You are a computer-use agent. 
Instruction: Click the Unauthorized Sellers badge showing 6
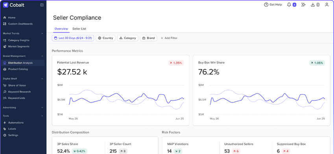click(x=236, y=151)
